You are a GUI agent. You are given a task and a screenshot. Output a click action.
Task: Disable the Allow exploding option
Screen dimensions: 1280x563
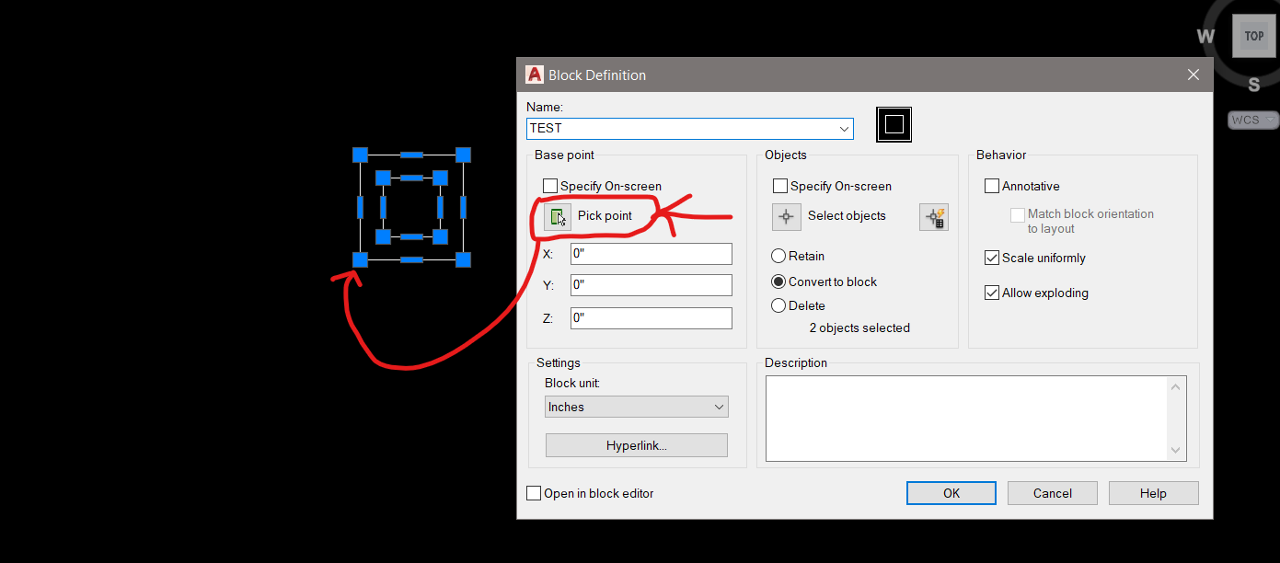(991, 293)
